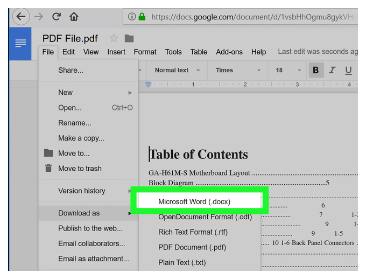Download as Rich Text Format (.rtf)
Image resolution: width=366 pixels, height=279 pixels.
[x=200, y=232]
